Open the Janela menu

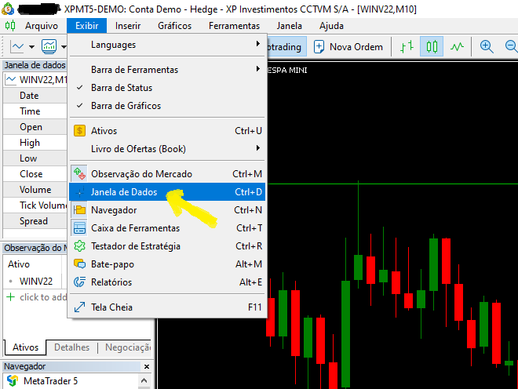point(289,26)
